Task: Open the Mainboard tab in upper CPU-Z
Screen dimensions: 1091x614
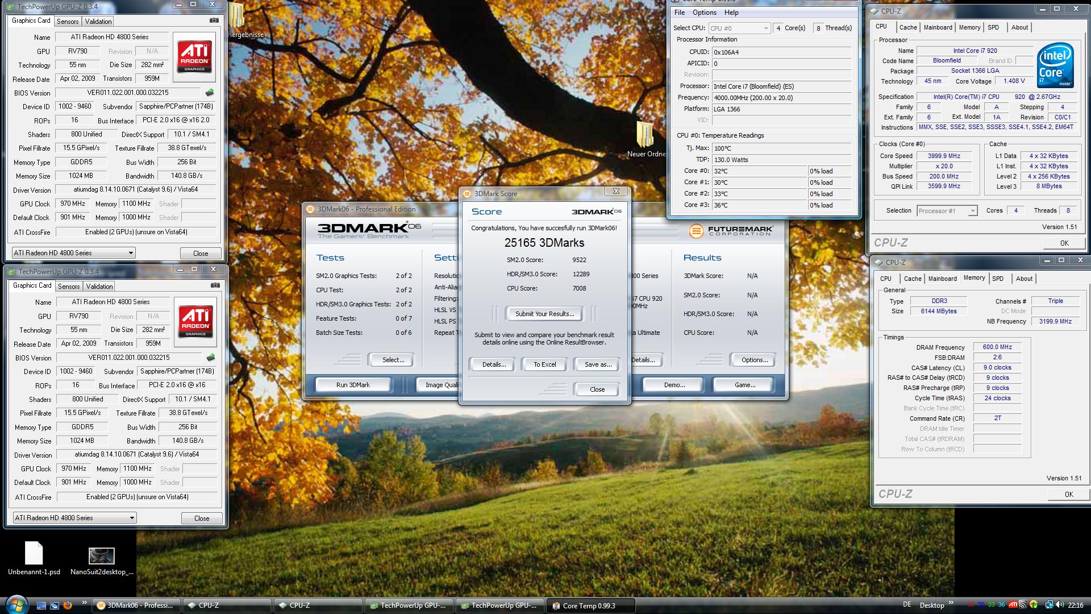Action: (x=938, y=27)
